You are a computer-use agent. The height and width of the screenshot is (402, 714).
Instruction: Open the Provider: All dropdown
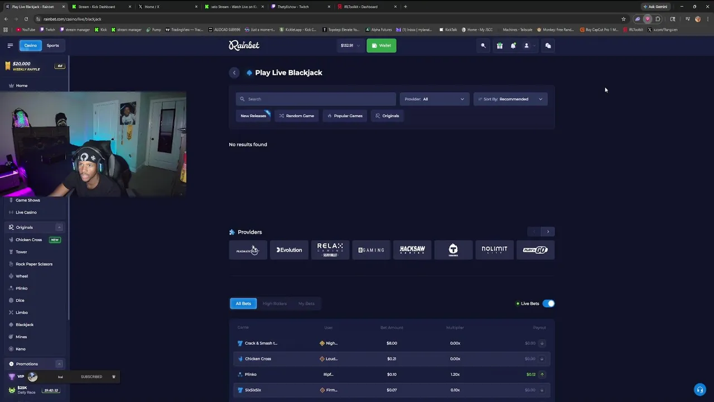435,99
